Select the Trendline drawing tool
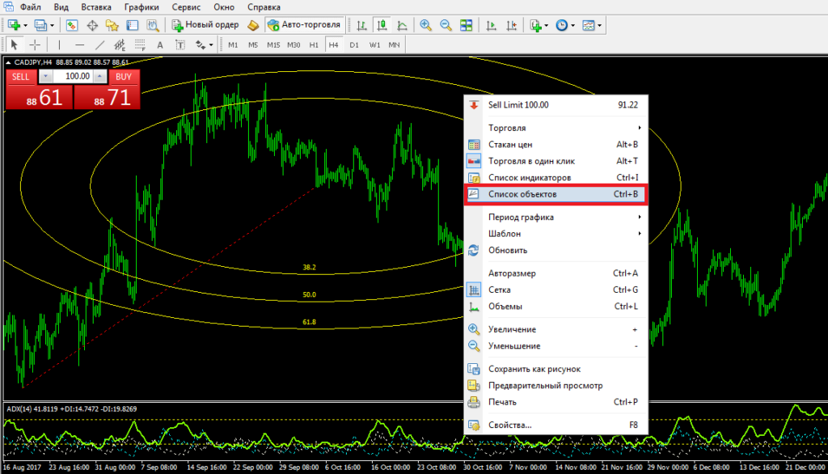The height and width of the screenshot is (474, 828). click(99, 44)
